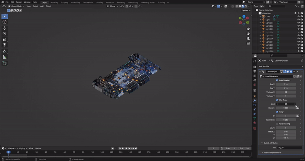
Task: Click the timeline End frame field
Action: click(244, 148)
